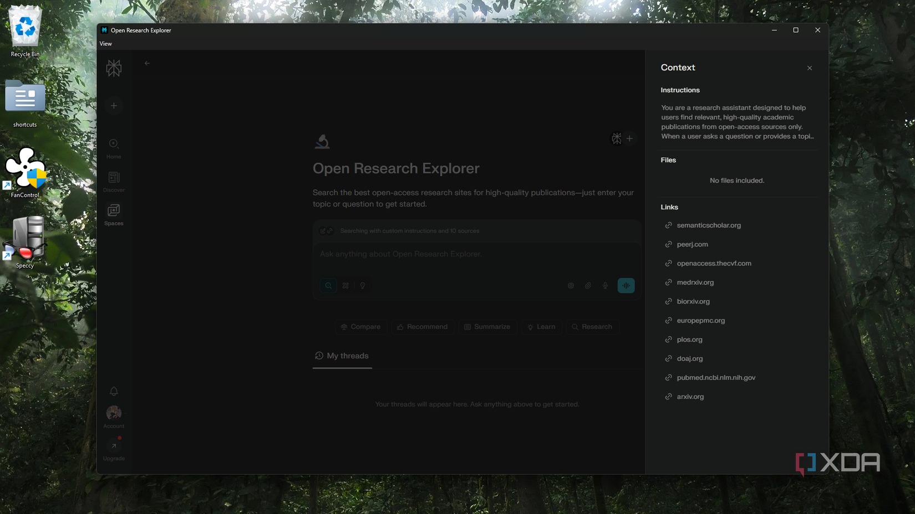
Task: Enable the lightbulb reasoning mode
Action: [x=363, y=285]
